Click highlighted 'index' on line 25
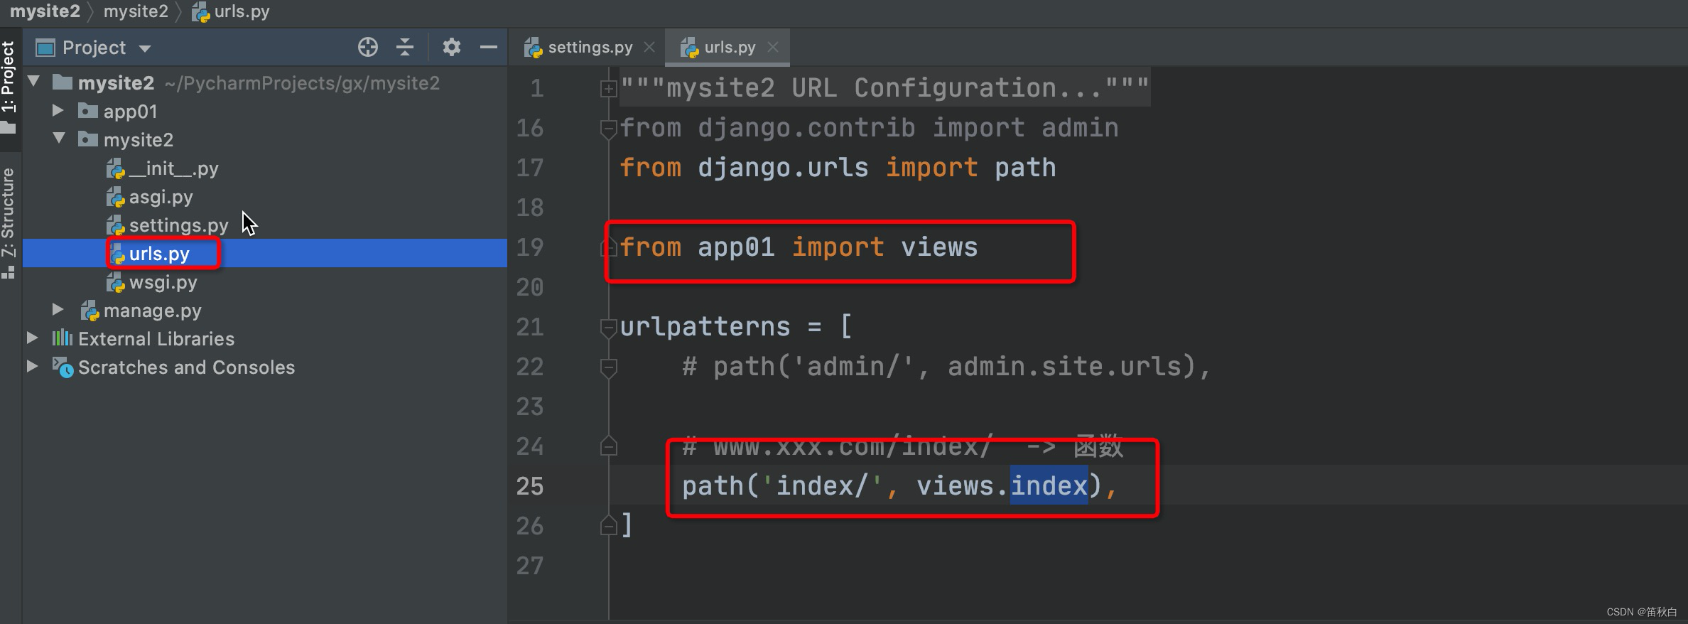The width and height of the screenshot is (1688, 624). coord(1049,486)
